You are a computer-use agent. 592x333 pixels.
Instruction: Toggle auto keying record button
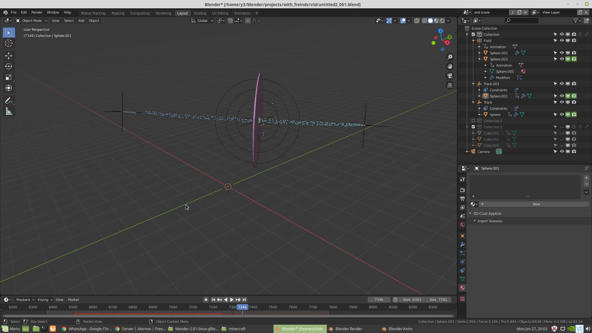coord(206,300)
